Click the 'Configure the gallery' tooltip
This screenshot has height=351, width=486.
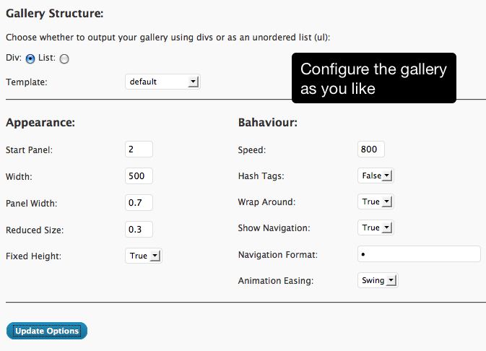374,78
